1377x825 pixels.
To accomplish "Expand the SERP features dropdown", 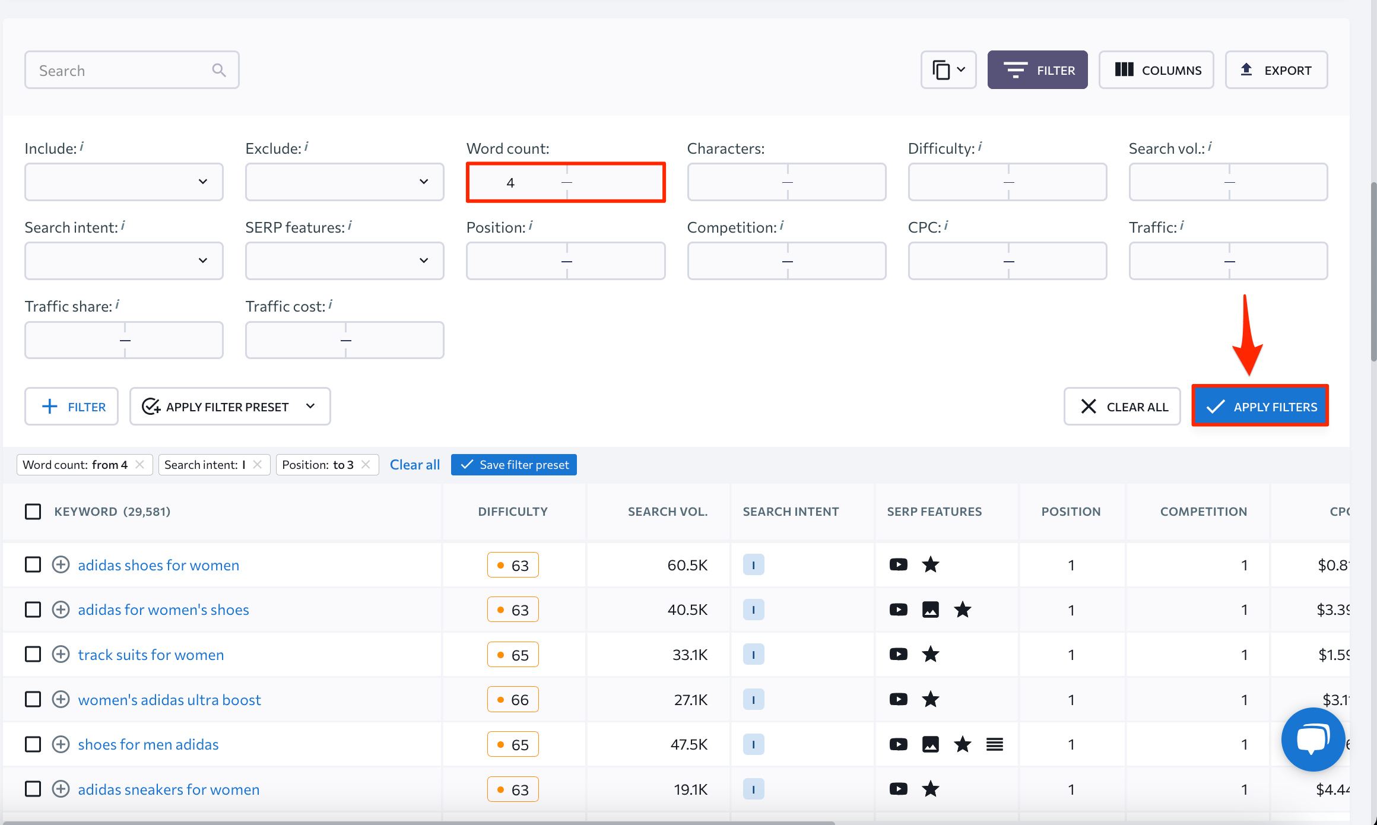I will pyautogui.click(x=345, y=261).
